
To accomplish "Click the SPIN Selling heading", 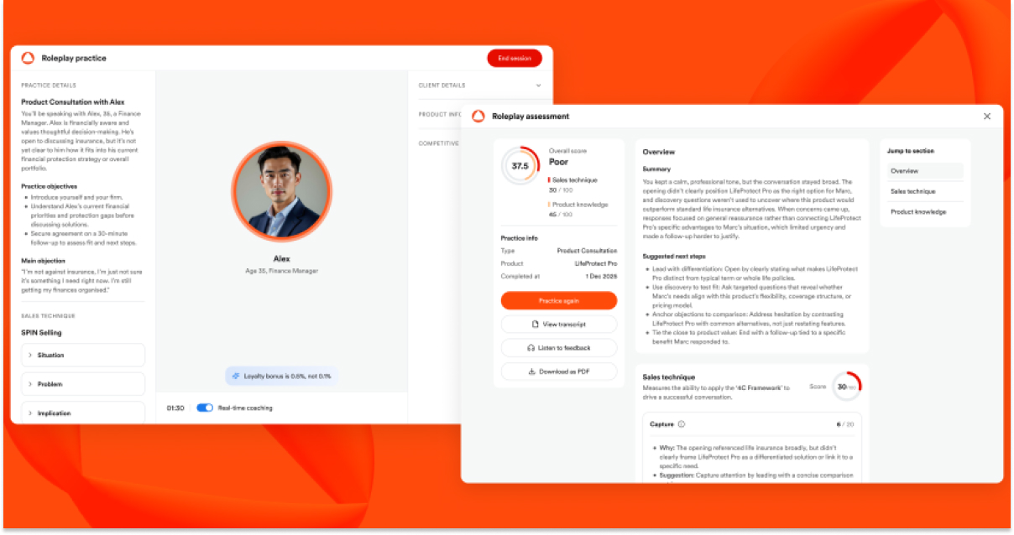I will click(x=41, y=333).
